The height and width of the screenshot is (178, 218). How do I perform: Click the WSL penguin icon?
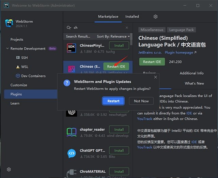[18, 67]
